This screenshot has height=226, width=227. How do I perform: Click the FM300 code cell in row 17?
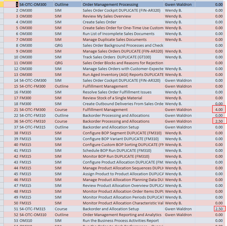point(36,98)
